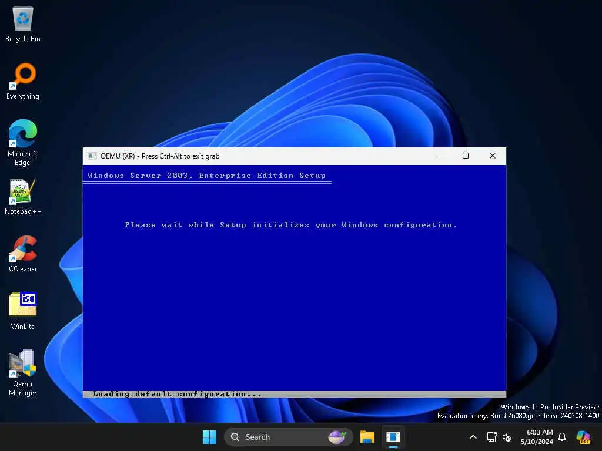Select the CCleaner desktop shortcut

23,254
